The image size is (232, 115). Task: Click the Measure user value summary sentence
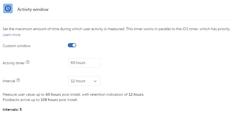pyautogui.click(x=73, y=95)
